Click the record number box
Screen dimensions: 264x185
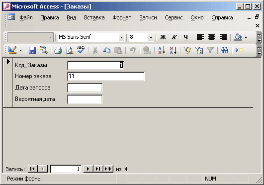66,169
